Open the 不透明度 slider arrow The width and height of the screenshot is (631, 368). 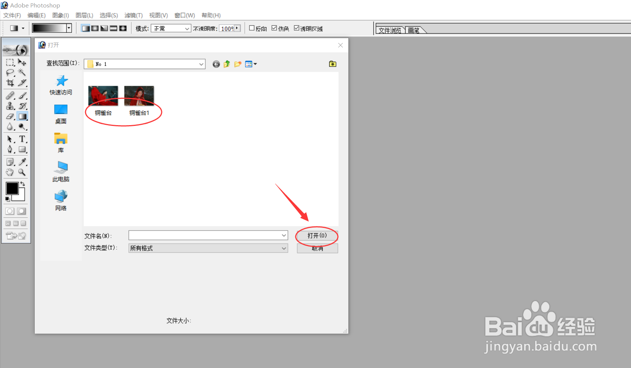pos(237,28)
